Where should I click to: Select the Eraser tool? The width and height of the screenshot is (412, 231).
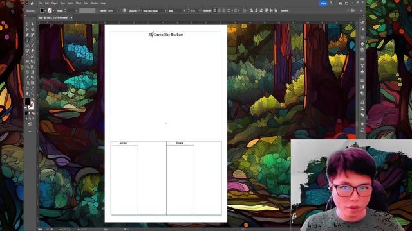33,51
